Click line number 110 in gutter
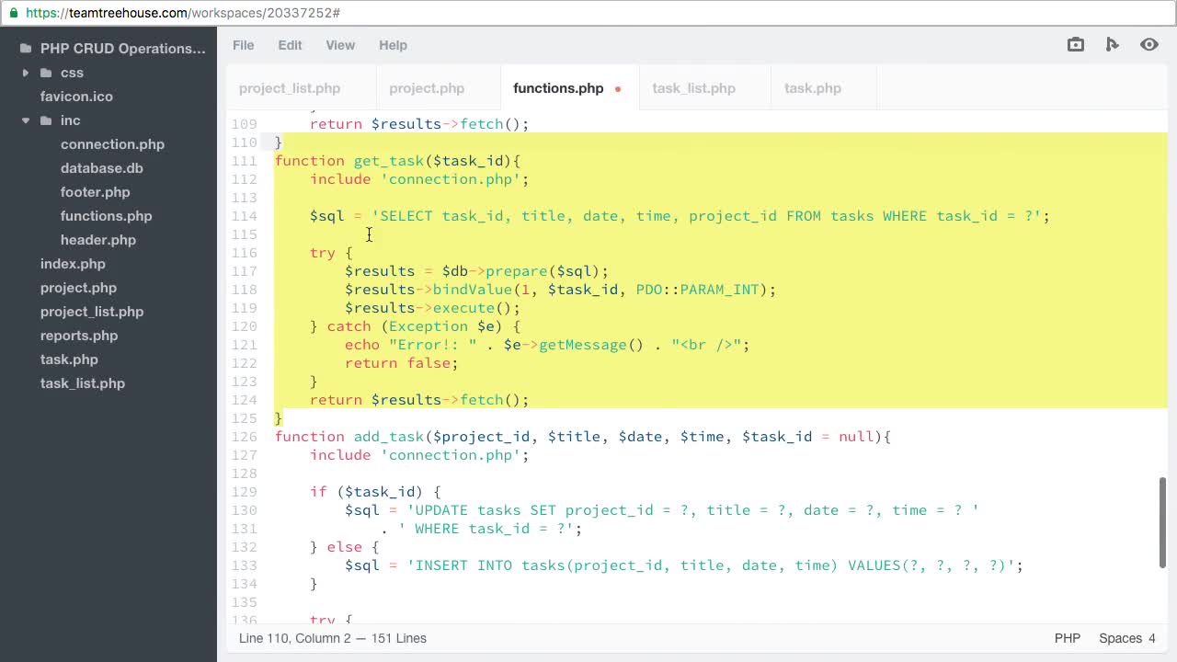This screenshot has height=662, width=1177. pyautogui.click(x=244, y=143)
